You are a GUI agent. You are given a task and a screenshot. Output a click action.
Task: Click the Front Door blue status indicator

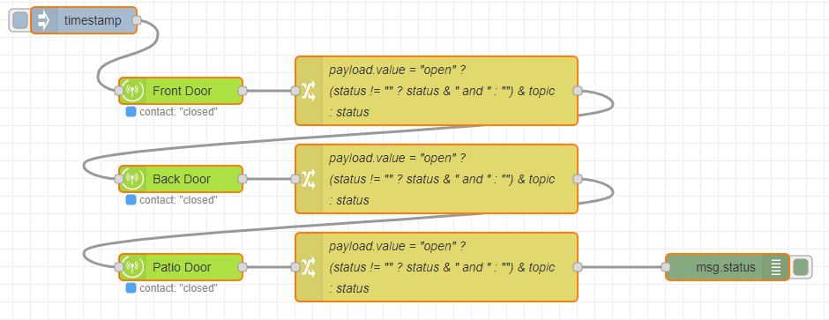(x=131, y=112)
